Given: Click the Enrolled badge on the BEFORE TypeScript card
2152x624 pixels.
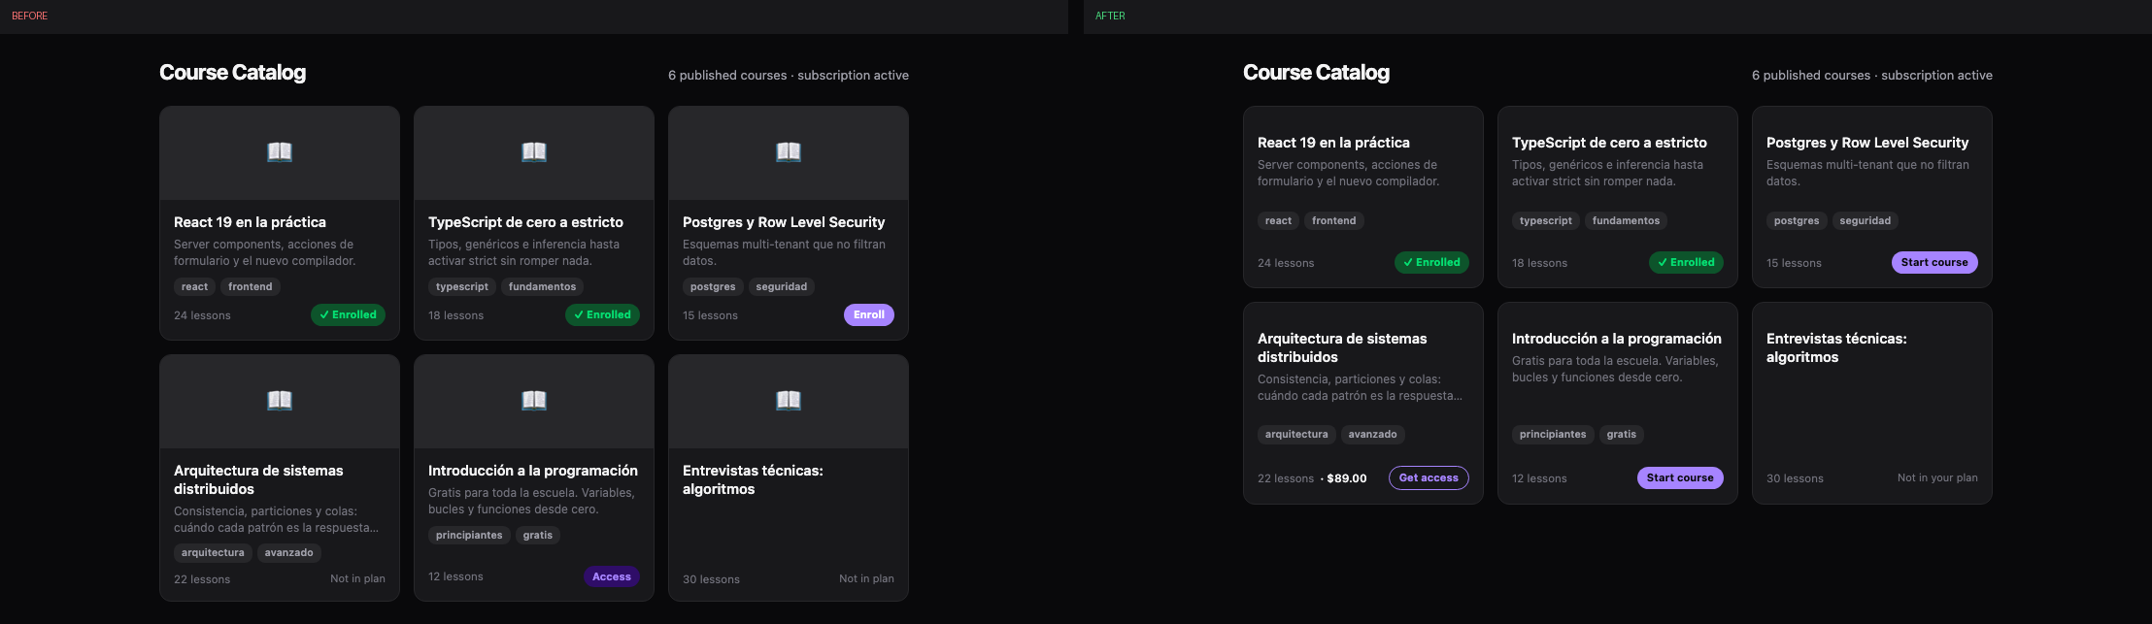Looking at the screenshot, I should coord(602,314).
